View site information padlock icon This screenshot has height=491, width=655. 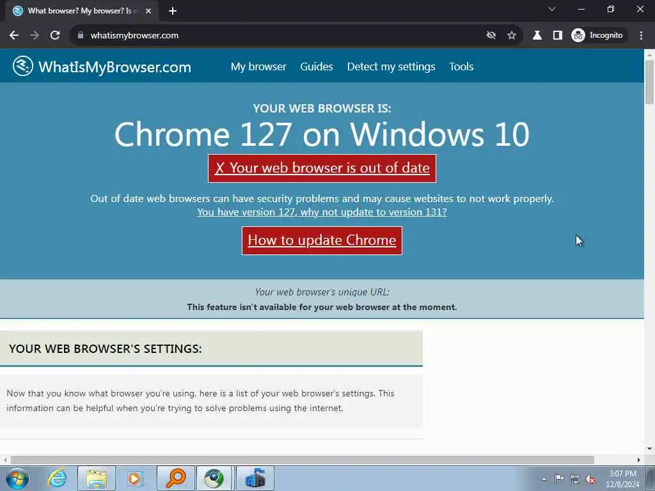[81, 36]
